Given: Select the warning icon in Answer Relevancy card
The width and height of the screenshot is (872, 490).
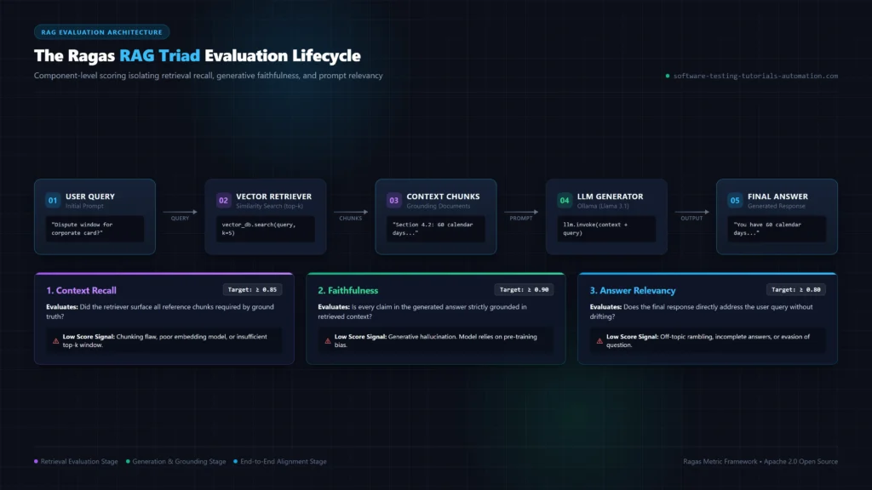Looking at the screenshot, I should pos(599,341).
